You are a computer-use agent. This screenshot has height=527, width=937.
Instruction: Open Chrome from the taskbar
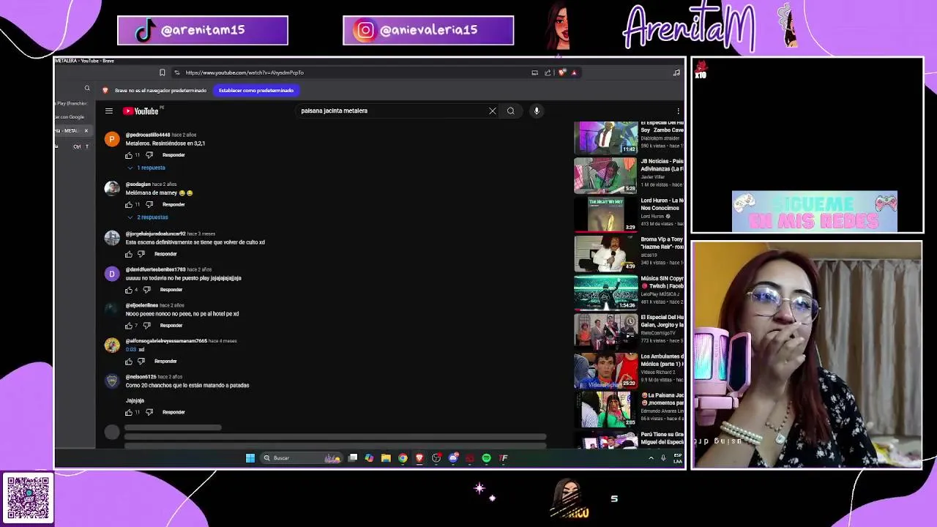point(403,458)
